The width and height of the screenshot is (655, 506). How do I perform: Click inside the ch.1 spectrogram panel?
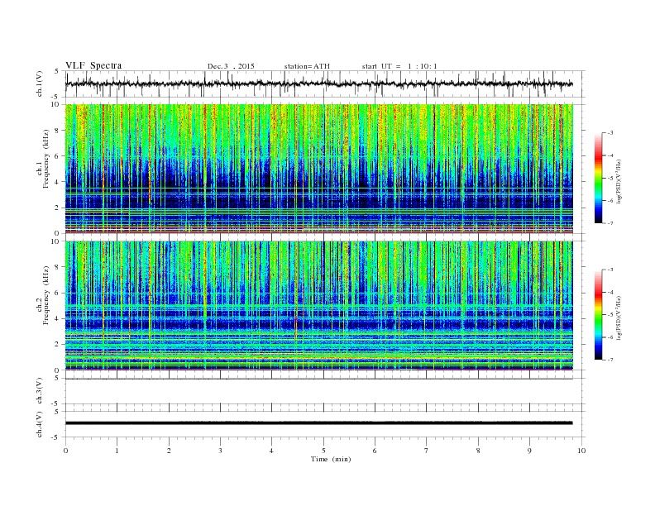318,169
